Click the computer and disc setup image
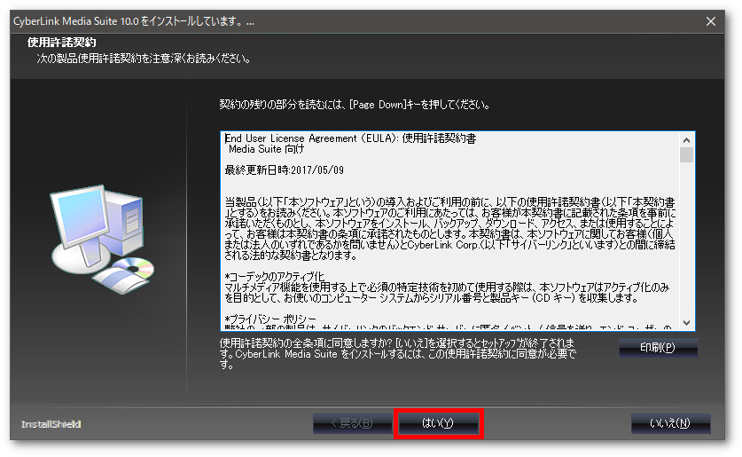The height and width of the screenshot is (457, 742). click(102, 240)
